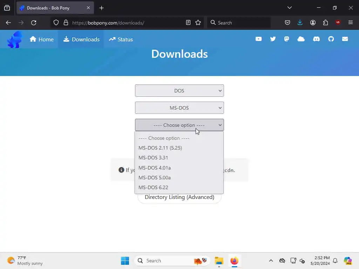Select the Downloads - Bob Pony tab
The image size is (359, 269).
point(55,8)
